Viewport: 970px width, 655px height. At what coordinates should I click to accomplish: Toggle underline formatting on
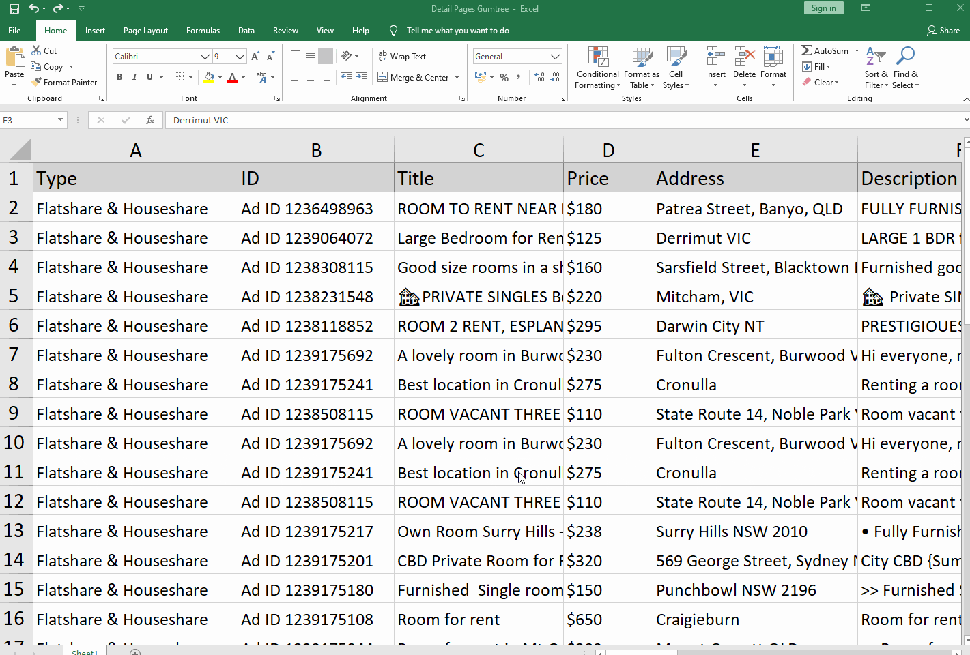[x=149, y=77]
